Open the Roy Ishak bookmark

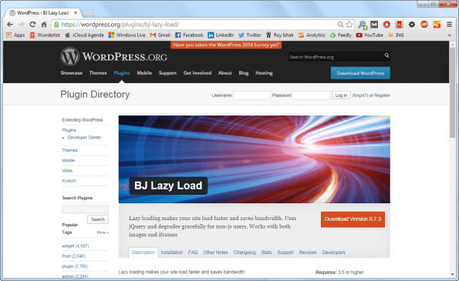coord(279,35)
